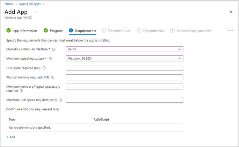Open the Minimum operating system dropdown
This screenshot has width=239, height=147.
coord(124,58)
